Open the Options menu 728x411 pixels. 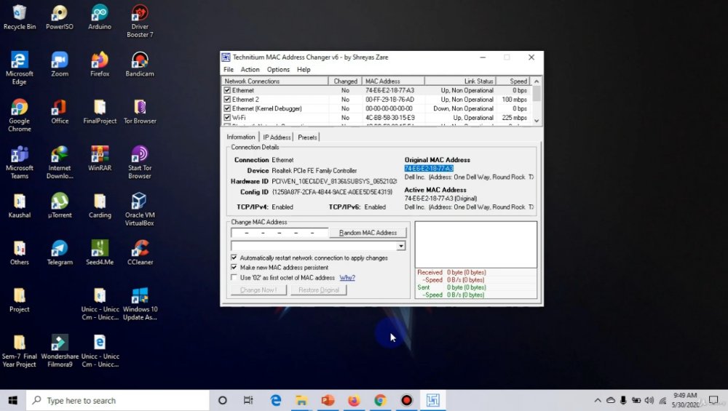[278, 70]
